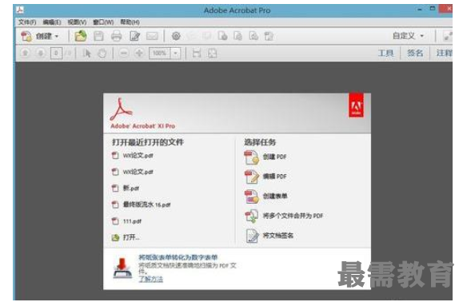
Task: Open recent file 最终版流水 16.pdf
Action: (141, 205)
